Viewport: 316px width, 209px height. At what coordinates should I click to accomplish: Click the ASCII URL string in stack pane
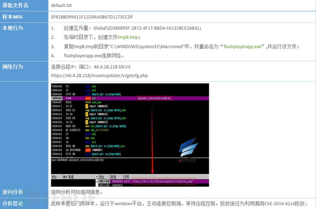163,182
